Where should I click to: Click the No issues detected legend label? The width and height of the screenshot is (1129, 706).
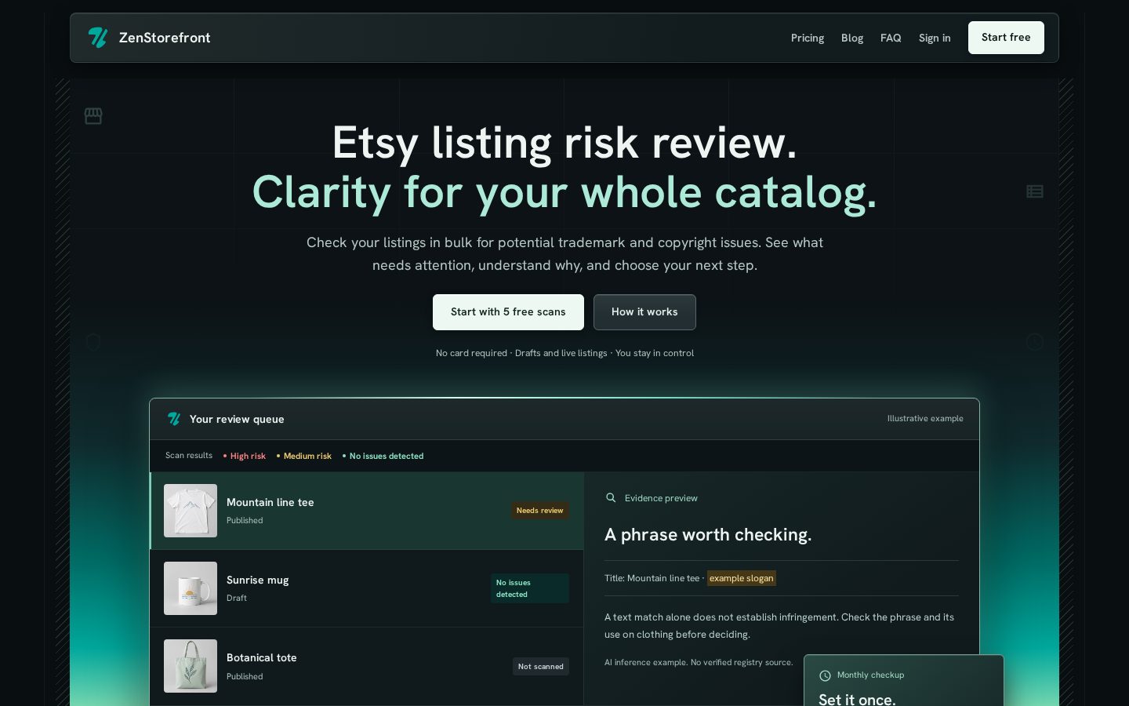[387, 456]
